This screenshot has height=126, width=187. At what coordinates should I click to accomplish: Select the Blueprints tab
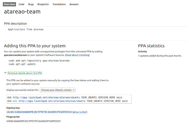(x=43, y=4)
